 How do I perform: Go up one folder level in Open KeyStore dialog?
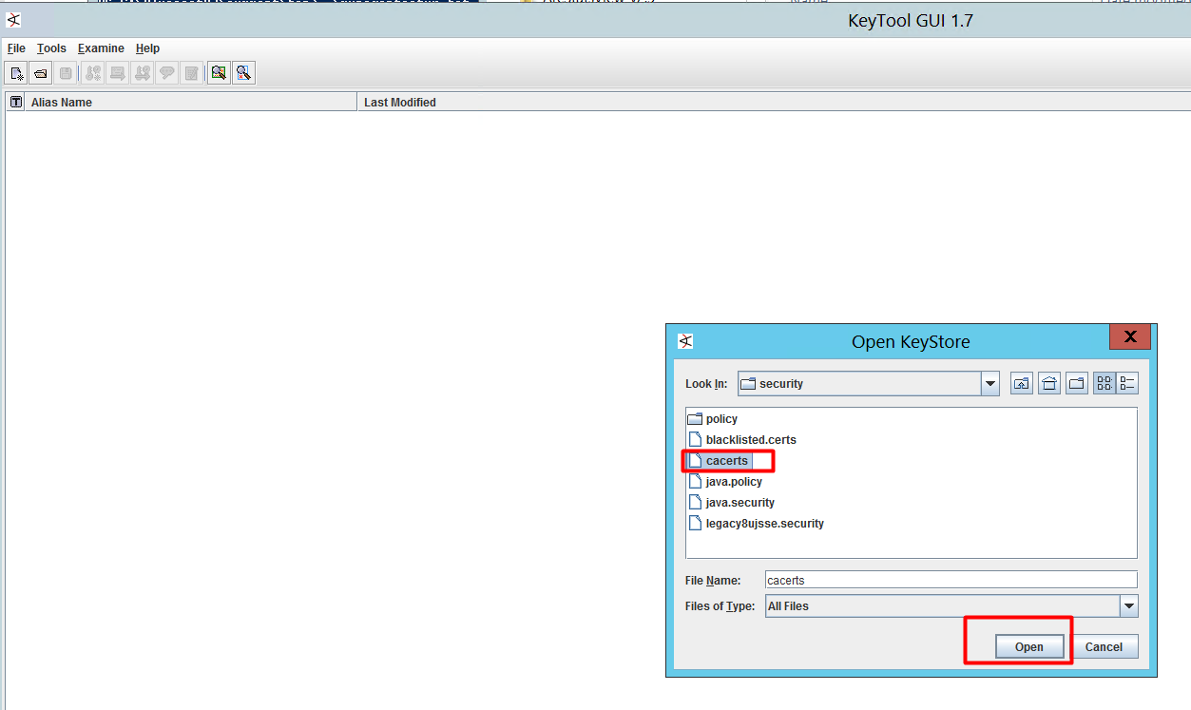[x=1021, y=382]
